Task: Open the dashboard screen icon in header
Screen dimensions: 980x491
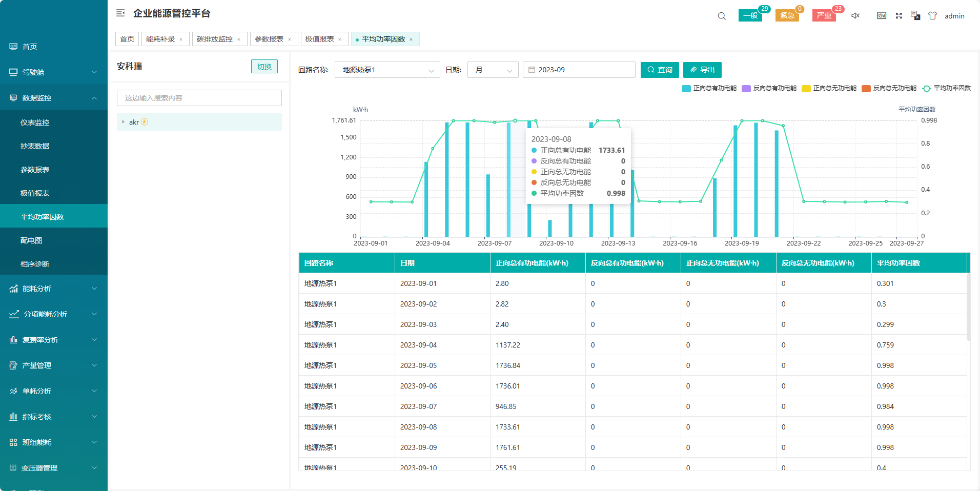Action: click(882, 16)
